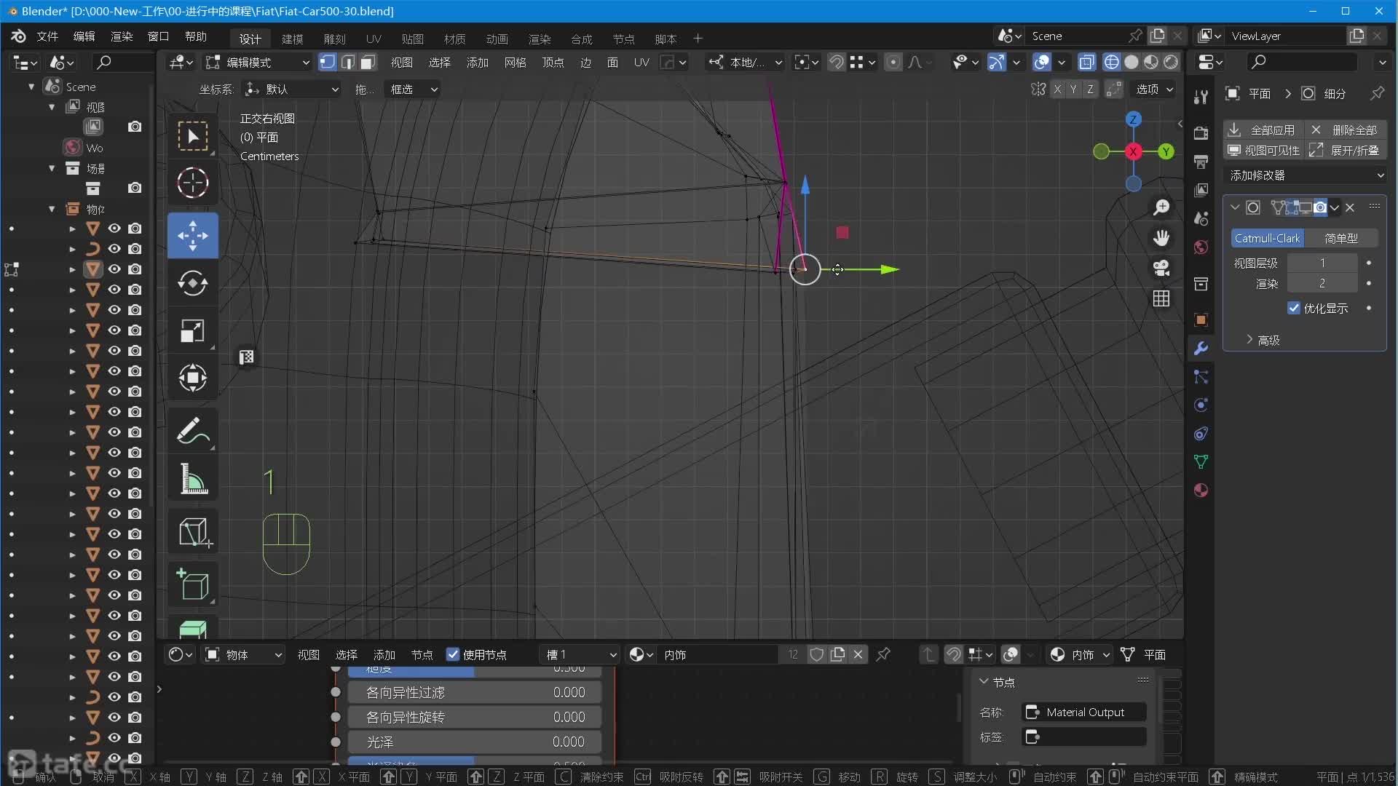Select the Move tool
Viewport: 1398px width, 786px height.
(192, 235)
